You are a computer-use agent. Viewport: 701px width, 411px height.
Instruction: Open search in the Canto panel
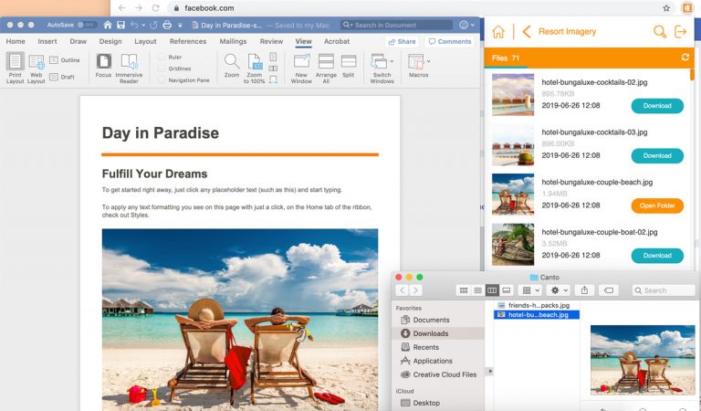tap(659, 32)
